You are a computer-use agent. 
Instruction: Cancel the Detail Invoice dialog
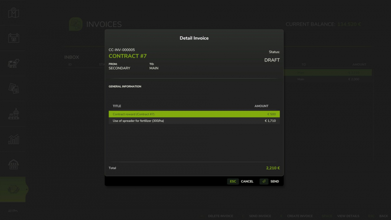pyautogui.click(x=247, y=181)
